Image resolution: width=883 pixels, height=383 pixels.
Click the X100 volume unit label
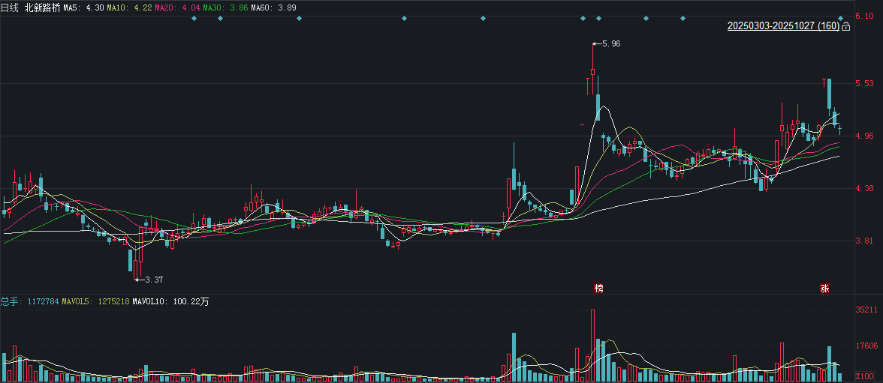pos(864,376)
